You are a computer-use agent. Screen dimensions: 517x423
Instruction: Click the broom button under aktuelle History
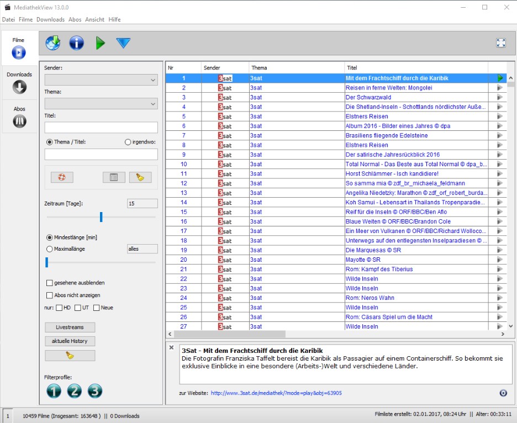(x=70, y=356)
